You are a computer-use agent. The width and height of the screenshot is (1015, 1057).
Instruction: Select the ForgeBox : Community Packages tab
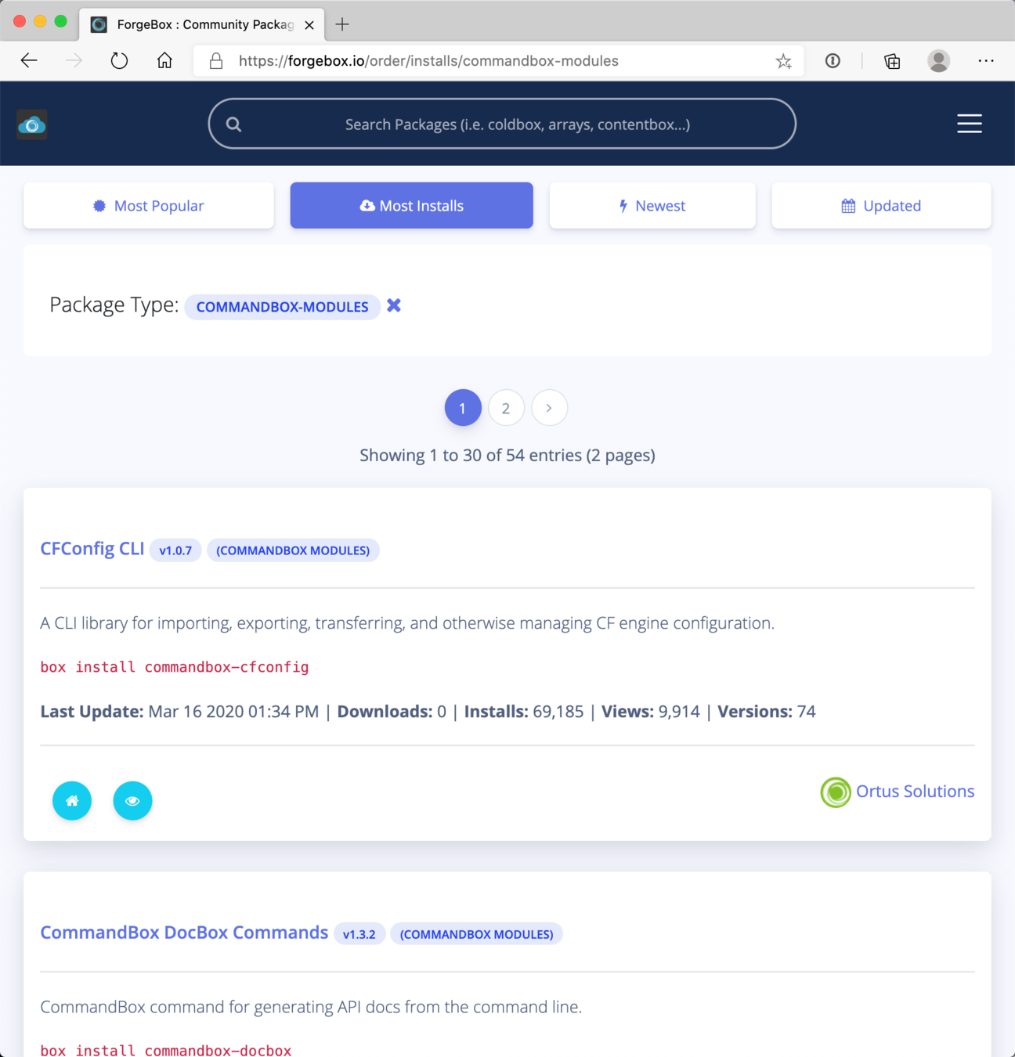pyautogui.click(x=202, y=24)
